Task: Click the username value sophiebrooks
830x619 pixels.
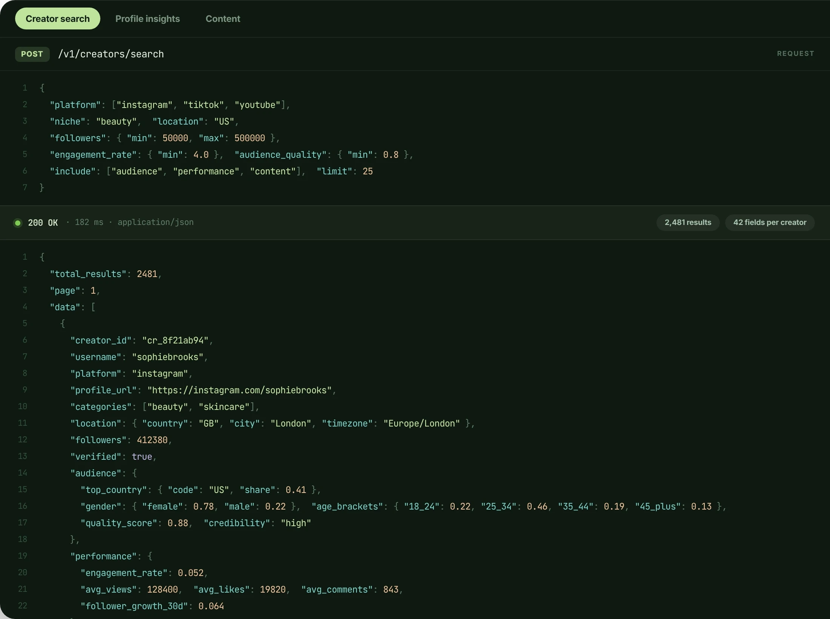Action: (168, 357)
